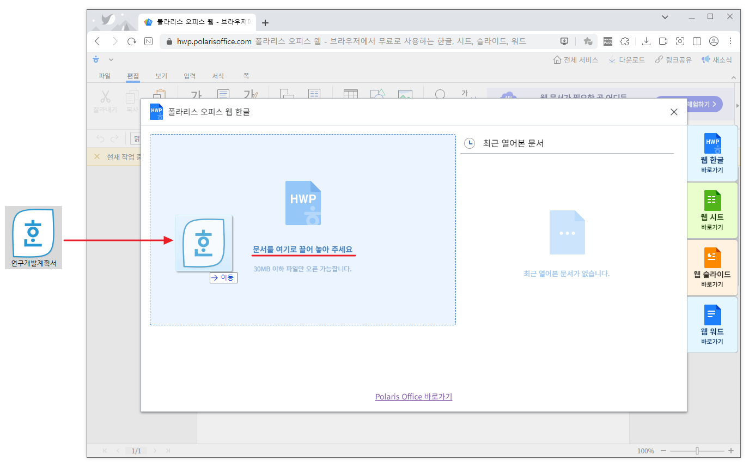The height and width of the screenshot is (467, 749).
Task: Open the browser three-dot options menu
Action: pyautogui.click(x=730, y=41)
